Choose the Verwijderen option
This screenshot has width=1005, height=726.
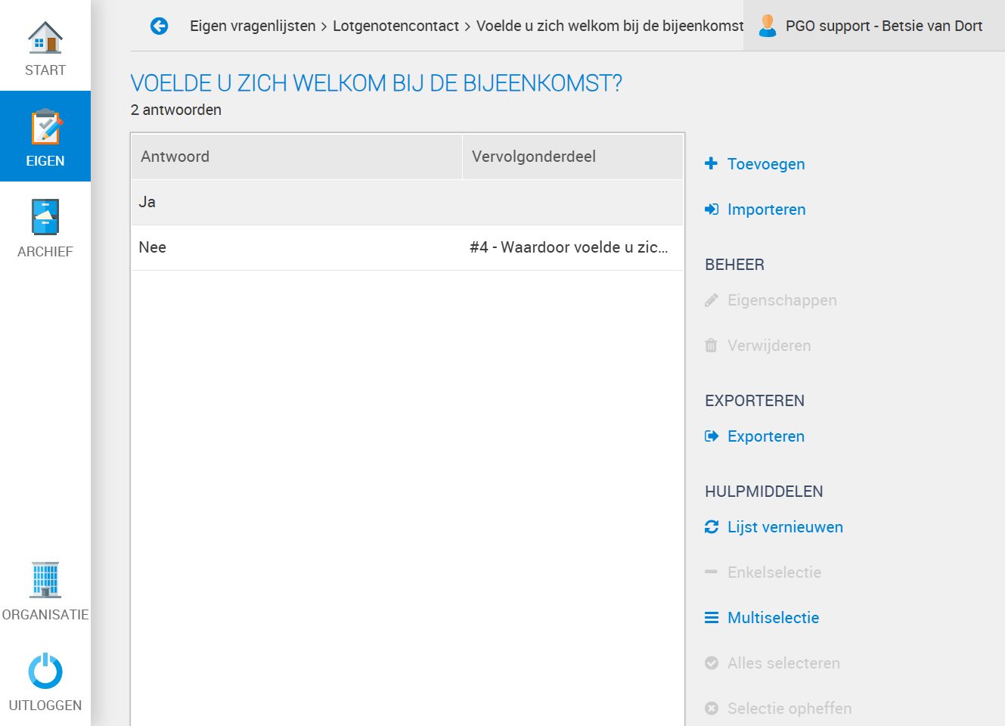(x=769, y=346)
